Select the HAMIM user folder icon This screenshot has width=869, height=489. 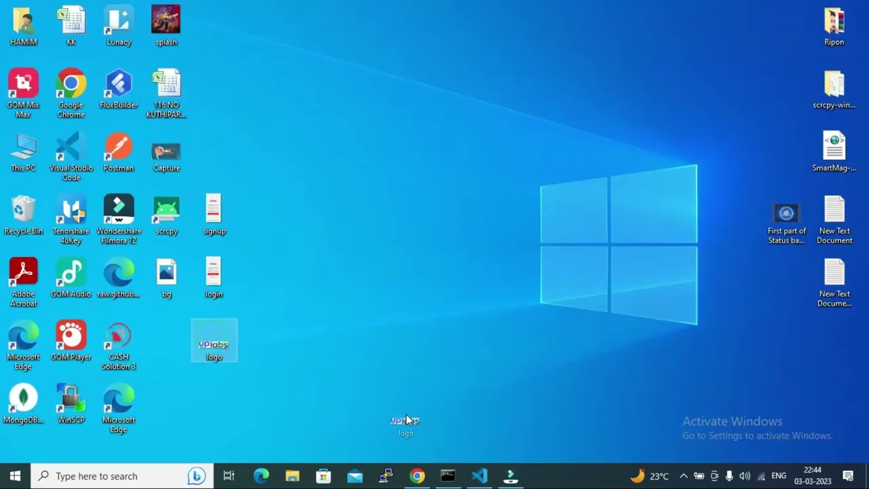point(23,26)
